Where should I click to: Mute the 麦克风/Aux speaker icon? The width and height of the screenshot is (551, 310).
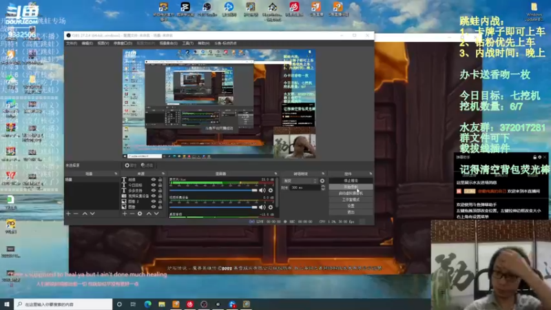(x=262, y=190)
